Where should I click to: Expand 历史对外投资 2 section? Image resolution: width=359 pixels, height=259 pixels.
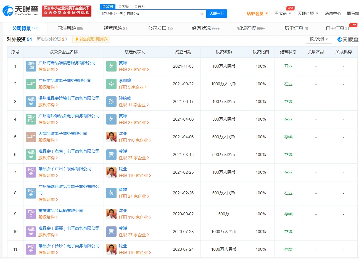click(x=52, y=39)
